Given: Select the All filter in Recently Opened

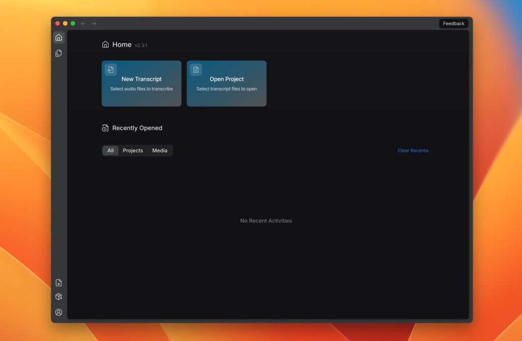Looking at the screenshot, I should (x=110, y=150).
